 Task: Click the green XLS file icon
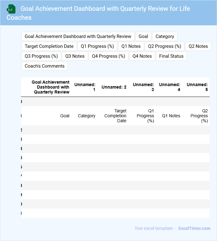point(11,9)
